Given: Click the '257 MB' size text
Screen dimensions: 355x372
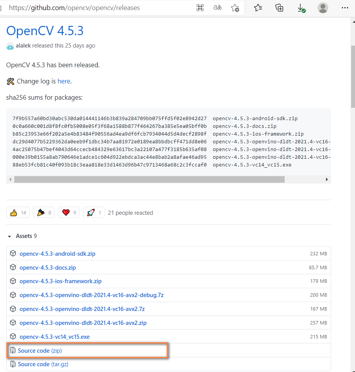Looking at the screenshot, I should [x=318, y=323].
